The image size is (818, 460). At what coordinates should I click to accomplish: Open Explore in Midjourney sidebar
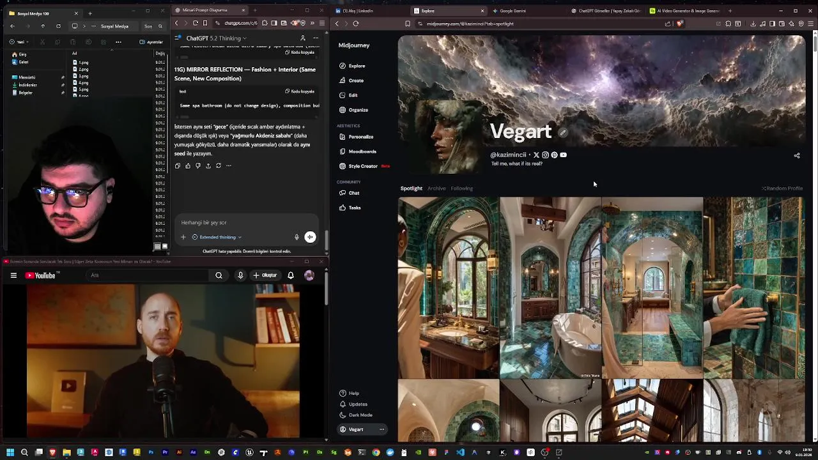352,66
